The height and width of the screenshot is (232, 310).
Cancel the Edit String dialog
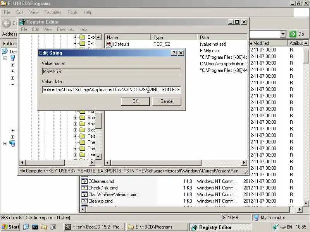(x=167, y=101)
